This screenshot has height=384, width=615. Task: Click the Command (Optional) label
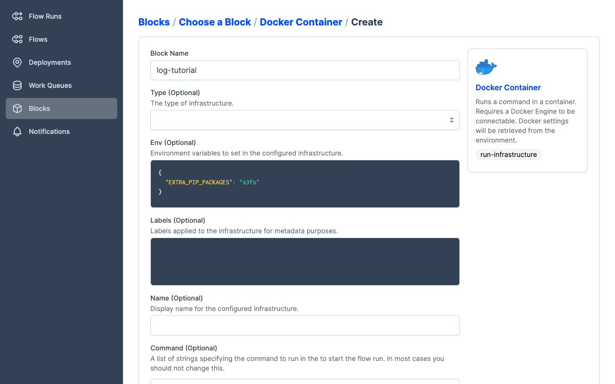(184, 348)
